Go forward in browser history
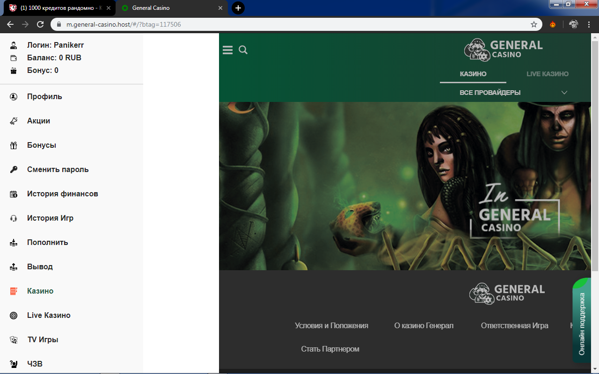 pos(25,24)
